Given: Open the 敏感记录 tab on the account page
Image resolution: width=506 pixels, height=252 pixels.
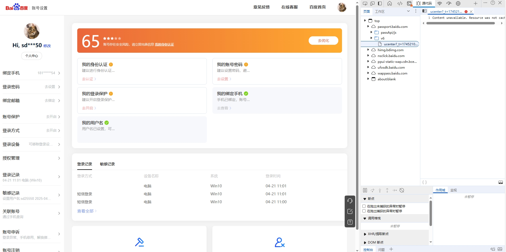Looking at the screenshot, I should pos(107,164).
